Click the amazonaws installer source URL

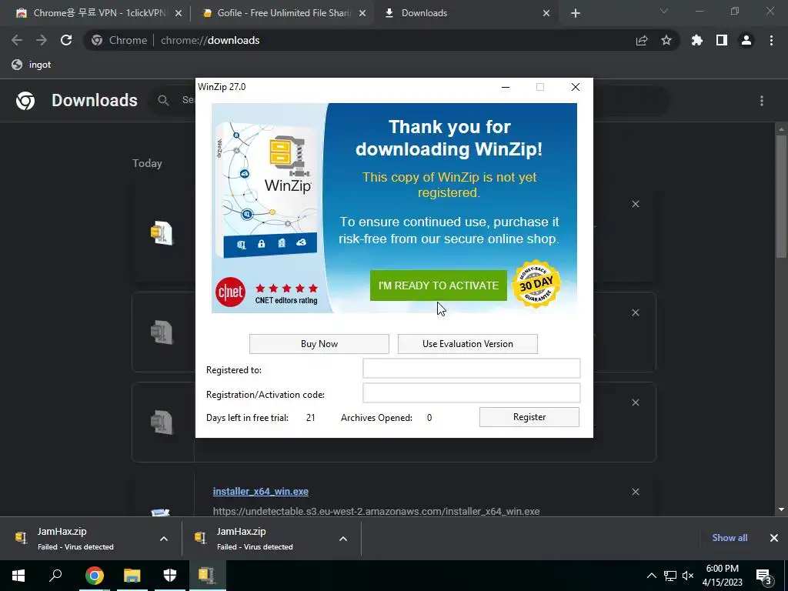point(376,511)
